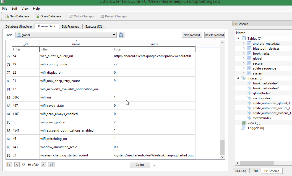Screen dimensions: 292x176
Task: Expand the android_metadata table node
Action: [x=244, y=44]
